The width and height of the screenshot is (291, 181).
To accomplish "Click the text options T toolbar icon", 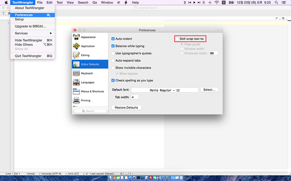I will pos(3,13).
